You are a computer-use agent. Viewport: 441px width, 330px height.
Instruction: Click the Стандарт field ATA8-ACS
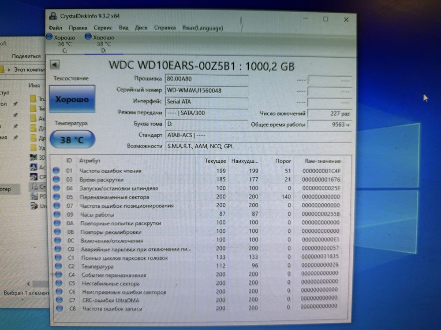[258, 135]
